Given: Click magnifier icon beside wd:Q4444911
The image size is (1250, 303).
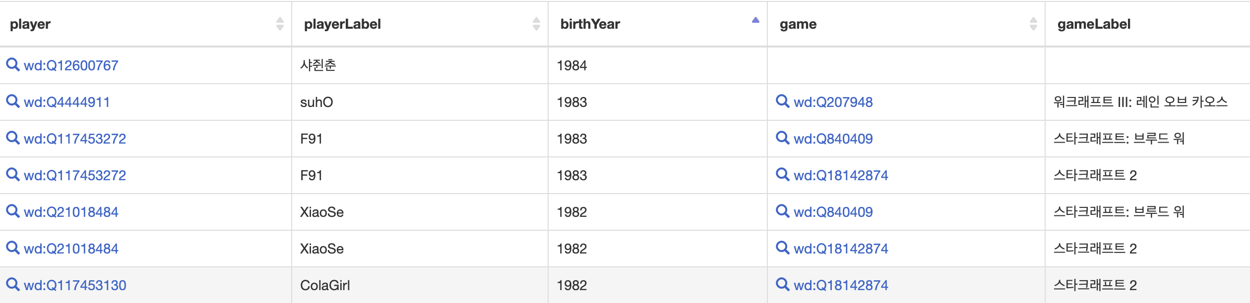Looking at the screenshot, I should point(12,101).
